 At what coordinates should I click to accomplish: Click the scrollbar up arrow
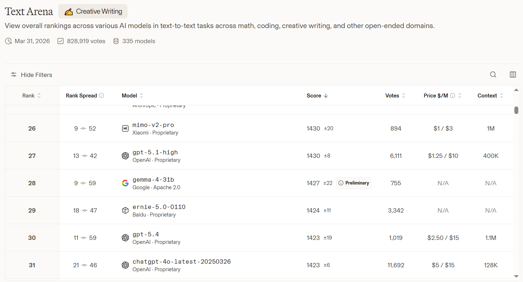click(x=517, y=90)
